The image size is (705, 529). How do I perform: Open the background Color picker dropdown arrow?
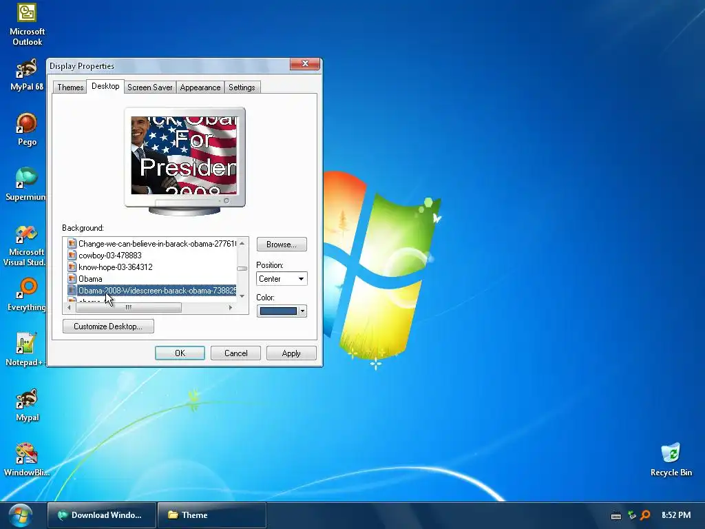(x=303, y=311)
